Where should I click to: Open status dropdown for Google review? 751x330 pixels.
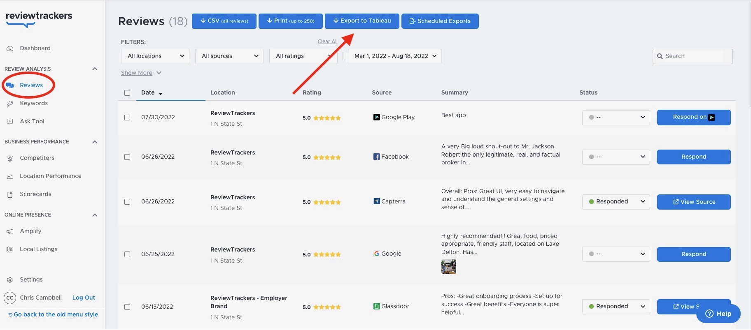pos(616,254)
